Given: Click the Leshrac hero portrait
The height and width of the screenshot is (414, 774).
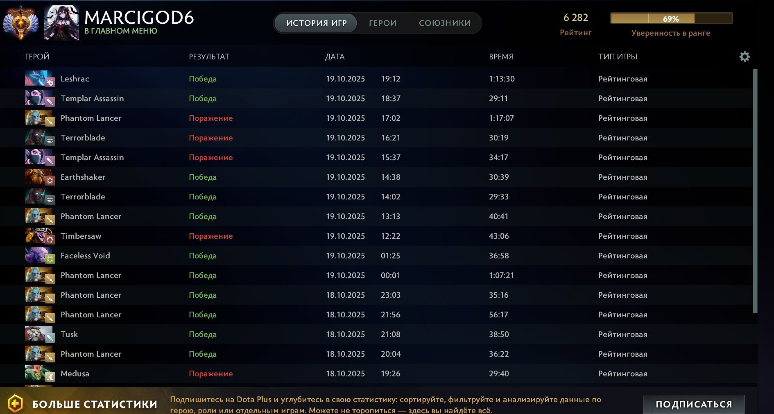Looking at the screenshot, I should coord(39,79).
